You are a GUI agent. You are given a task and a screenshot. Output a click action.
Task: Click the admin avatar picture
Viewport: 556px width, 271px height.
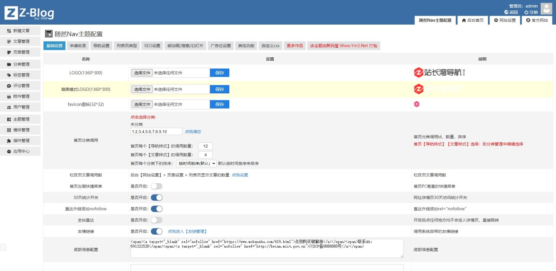point(546,9)
